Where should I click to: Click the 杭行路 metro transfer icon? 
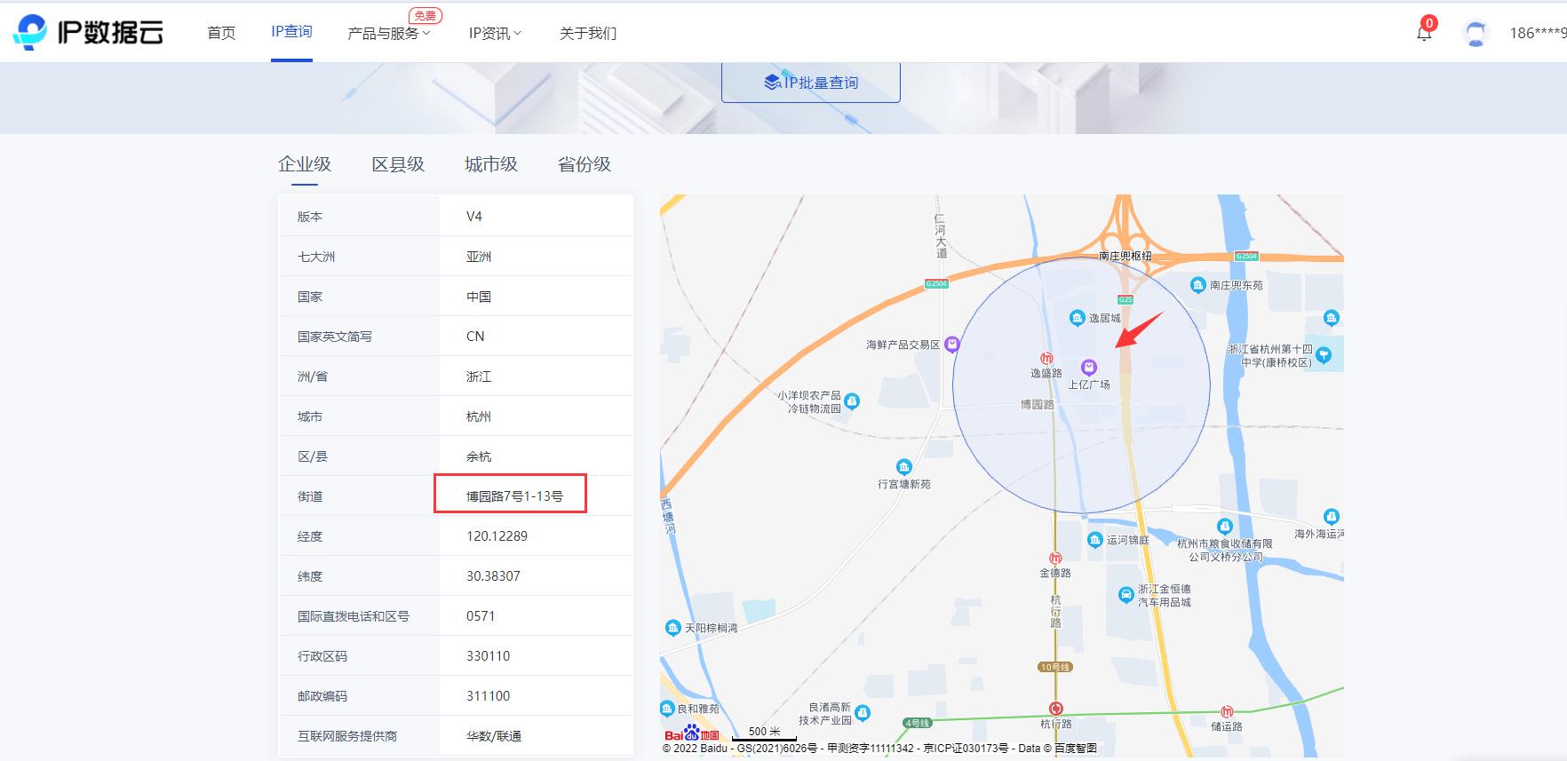[x=1055, y=709]
